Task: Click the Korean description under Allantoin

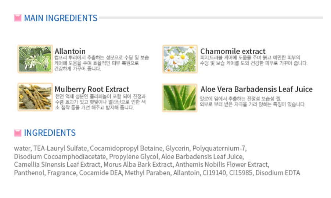Action: click(x=102, y=63)
